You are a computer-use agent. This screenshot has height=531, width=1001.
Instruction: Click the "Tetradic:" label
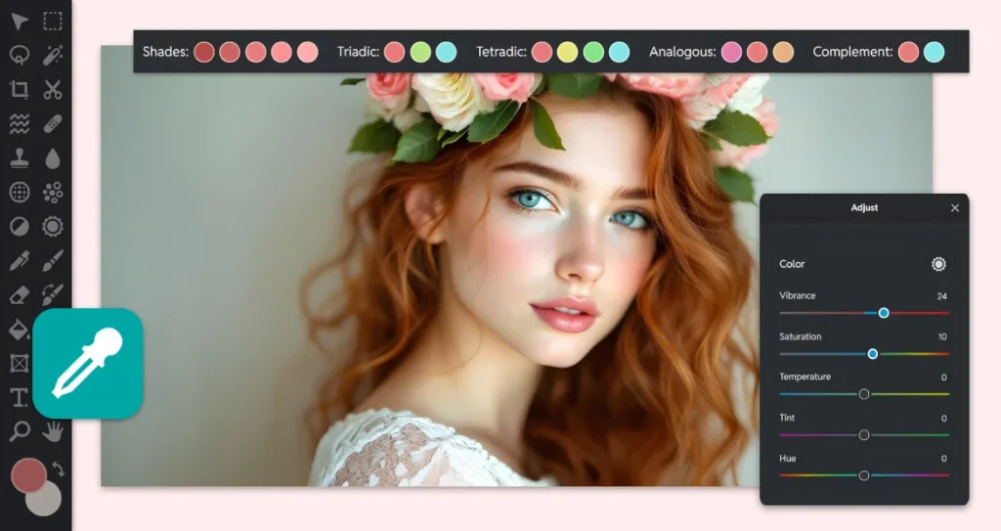501,52
